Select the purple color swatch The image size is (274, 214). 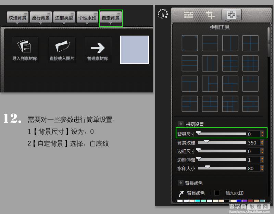pos(245,201)
